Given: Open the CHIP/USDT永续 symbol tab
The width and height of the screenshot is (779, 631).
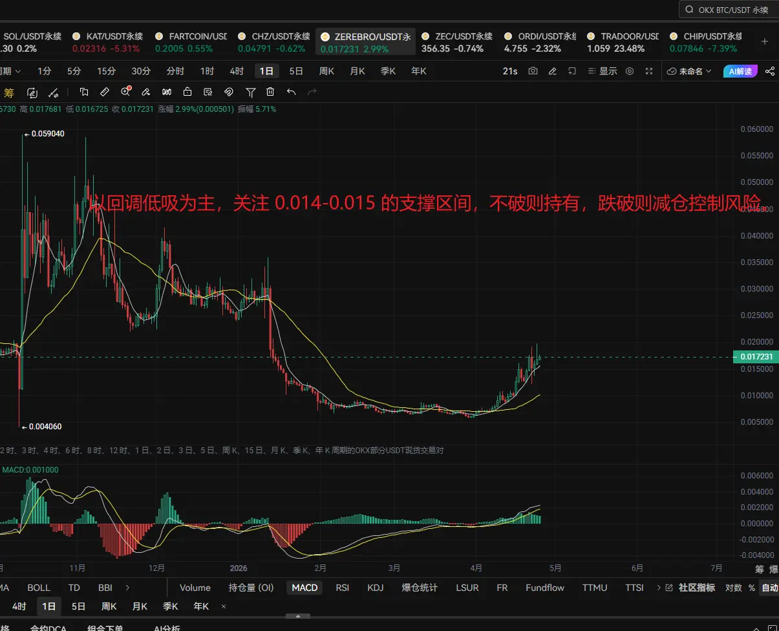Looking at the screenshot, I should pyautogui.click(x=705, y=42).
